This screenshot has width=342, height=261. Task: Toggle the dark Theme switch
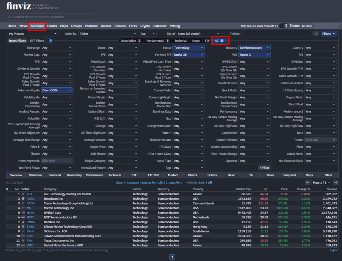(284, 26)
